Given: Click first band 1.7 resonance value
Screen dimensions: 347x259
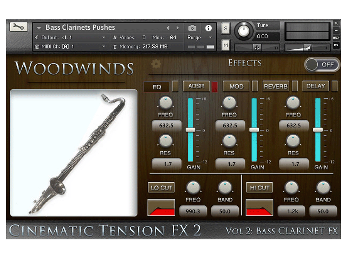Looking at the screenshot, I should pos(167,164).
